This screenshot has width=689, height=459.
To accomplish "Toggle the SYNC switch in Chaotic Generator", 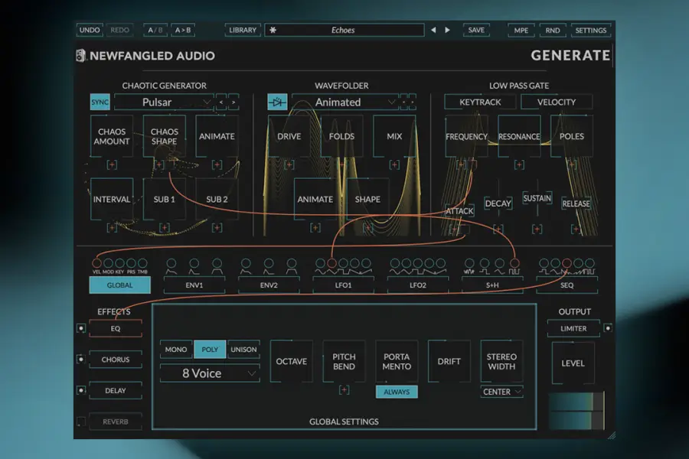I will tap(100, 103).
